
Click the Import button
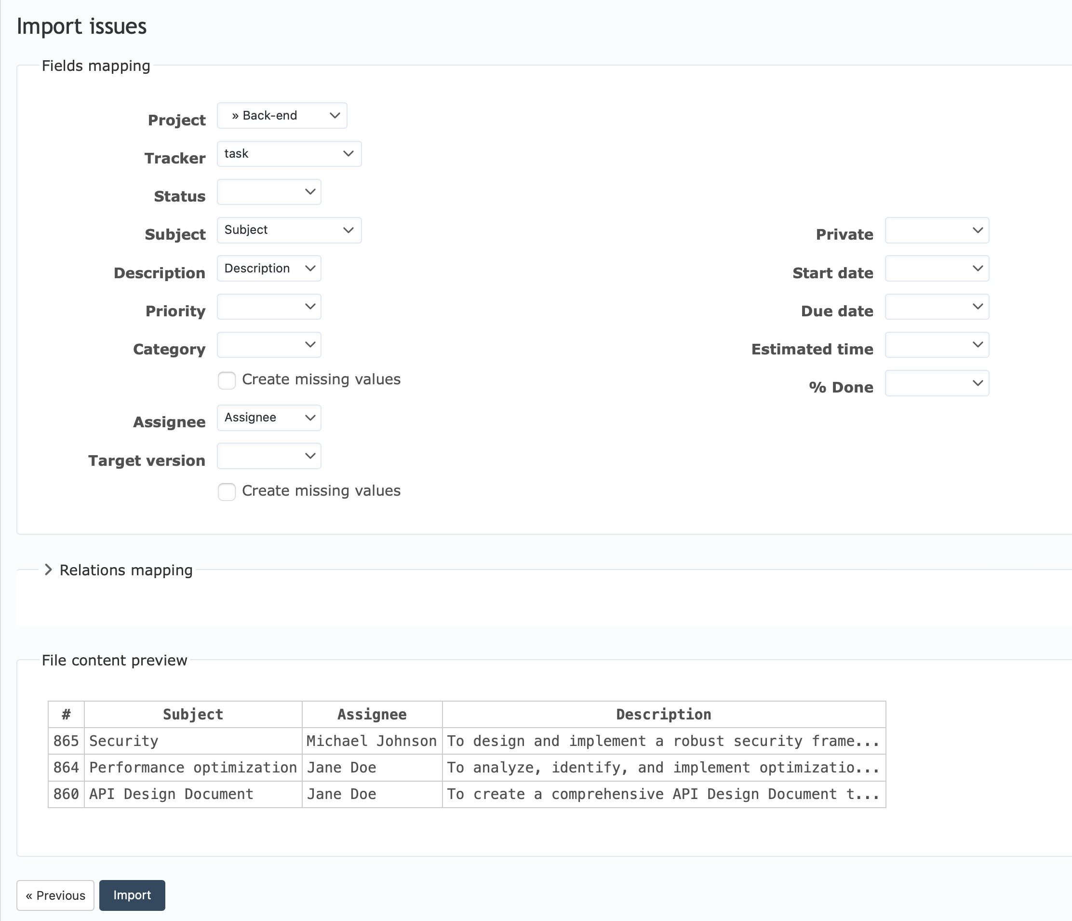132,895
